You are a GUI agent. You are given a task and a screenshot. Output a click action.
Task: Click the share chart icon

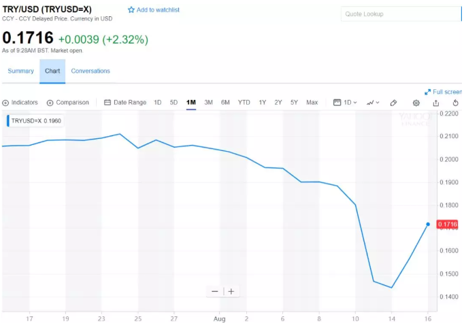(436, 103)
